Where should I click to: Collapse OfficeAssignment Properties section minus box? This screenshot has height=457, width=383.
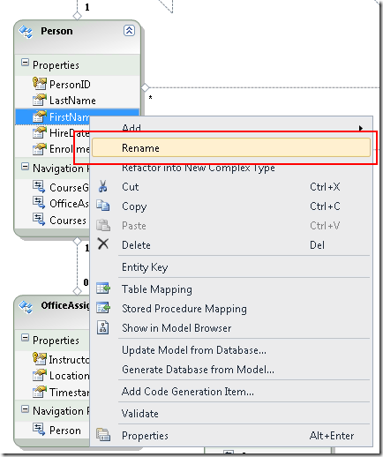coord(25,338)
